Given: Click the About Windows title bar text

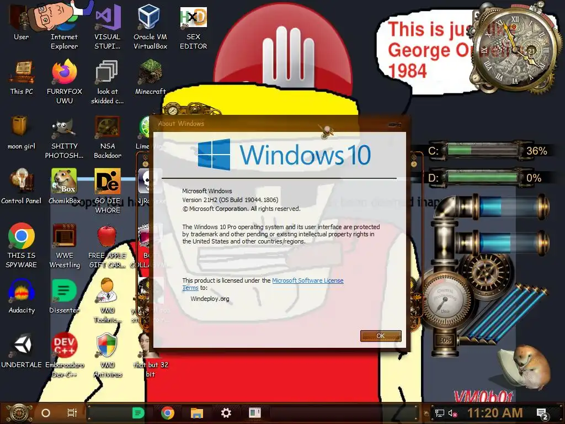Looking at the screenshot, I should click(x=181, y=124).
